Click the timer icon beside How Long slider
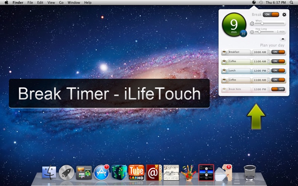 pyautogui.click(x=252, y=32)
